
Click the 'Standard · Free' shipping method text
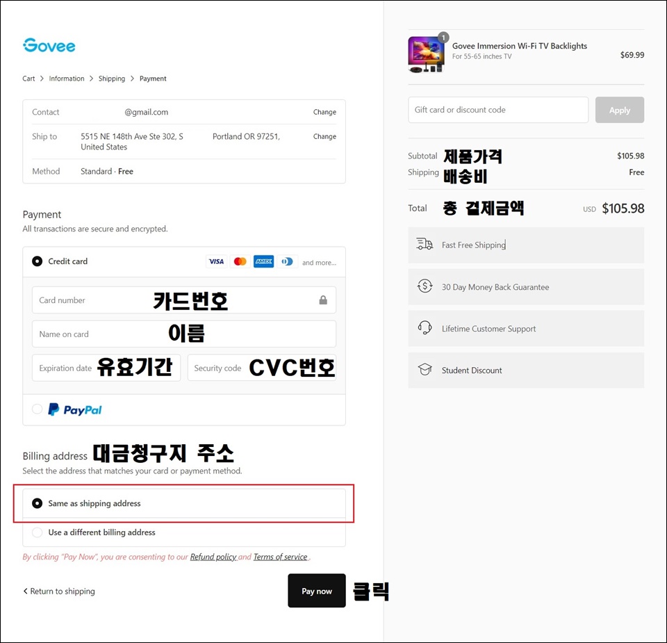point(107,171)
